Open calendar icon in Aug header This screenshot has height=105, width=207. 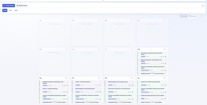click(164, 49)
